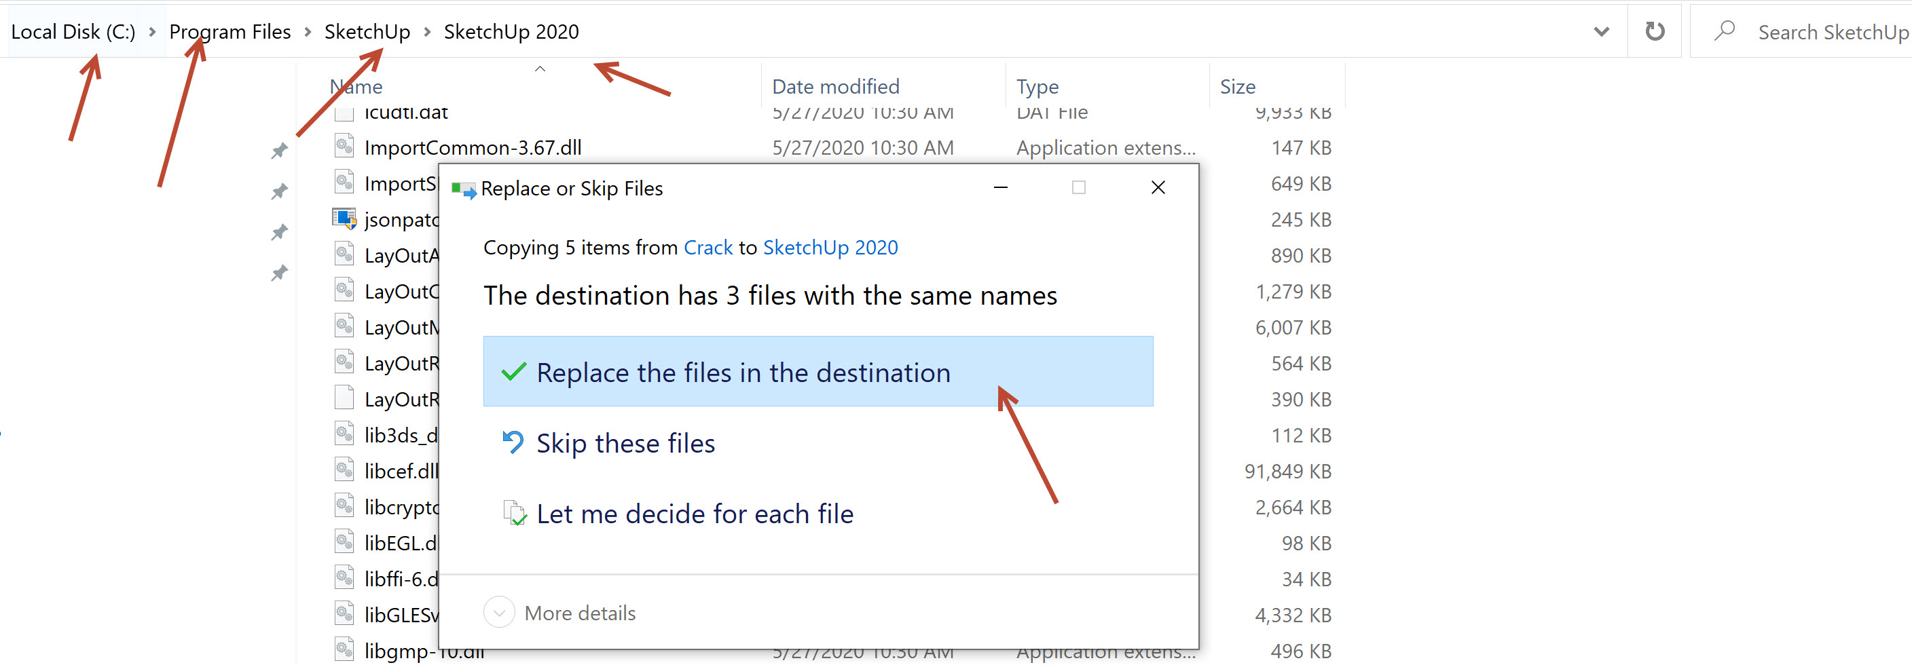1912x665 pixels.
Task: Expand chevron after Local Disk (C:) breadcrumb
Action: [152, 32]
